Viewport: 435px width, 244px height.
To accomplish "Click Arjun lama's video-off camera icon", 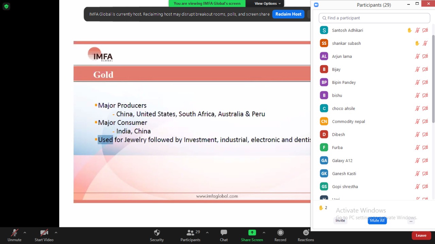I will (425, 56).
